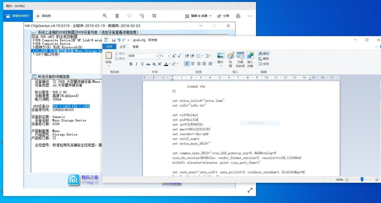Click the 粘贴 clipboard icon

click(109, 55)
